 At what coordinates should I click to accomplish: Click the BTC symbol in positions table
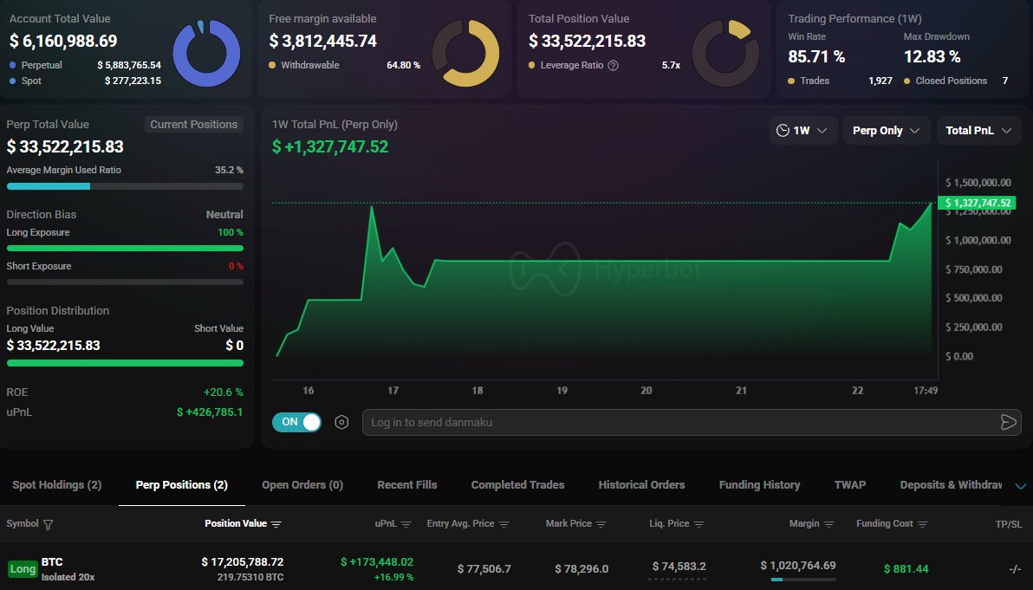click(52, 561)
